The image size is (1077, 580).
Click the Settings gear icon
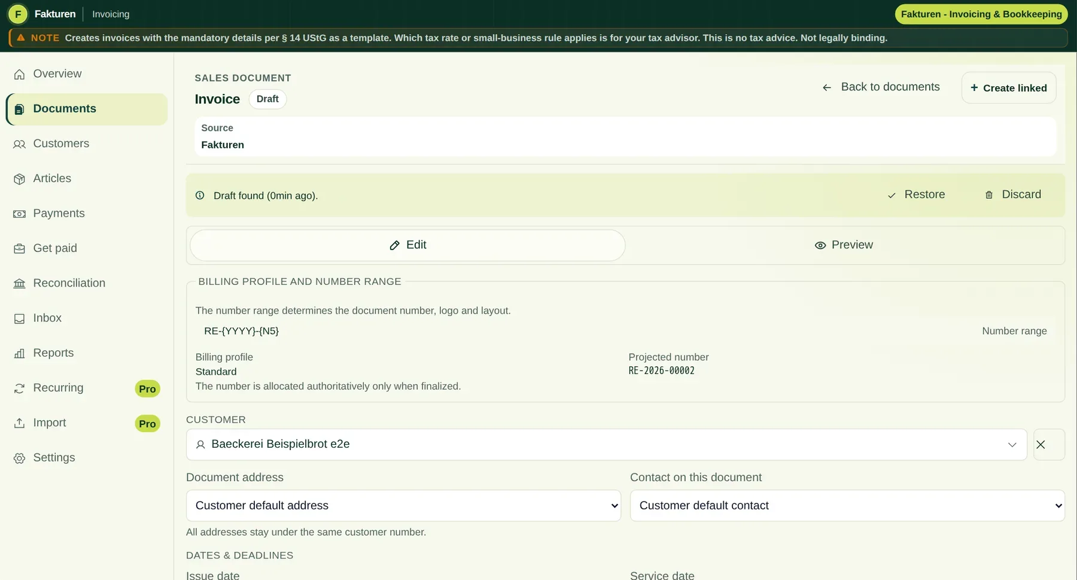19,458
